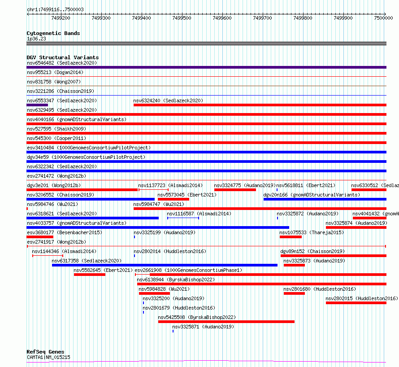
Task: Select nsv527595 (Shaikh2009) label
Action: [56, 129]
